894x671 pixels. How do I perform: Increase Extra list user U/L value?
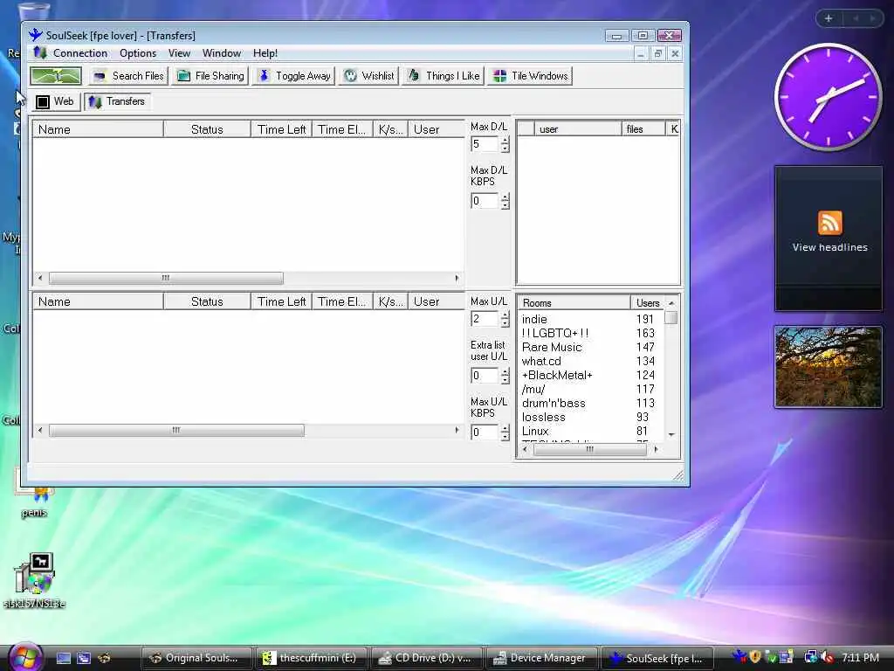tap(505, 371)
